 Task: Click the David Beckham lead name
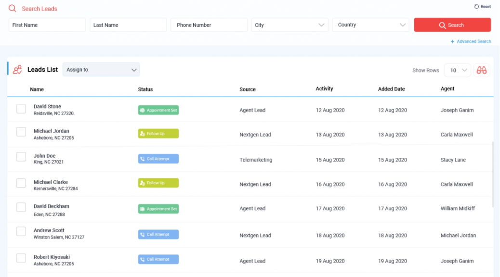[52, 206]
